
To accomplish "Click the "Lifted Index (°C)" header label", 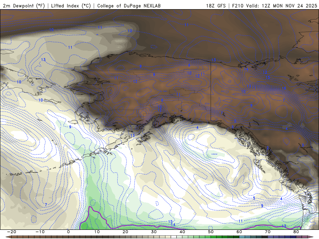I will click(71, 6).
